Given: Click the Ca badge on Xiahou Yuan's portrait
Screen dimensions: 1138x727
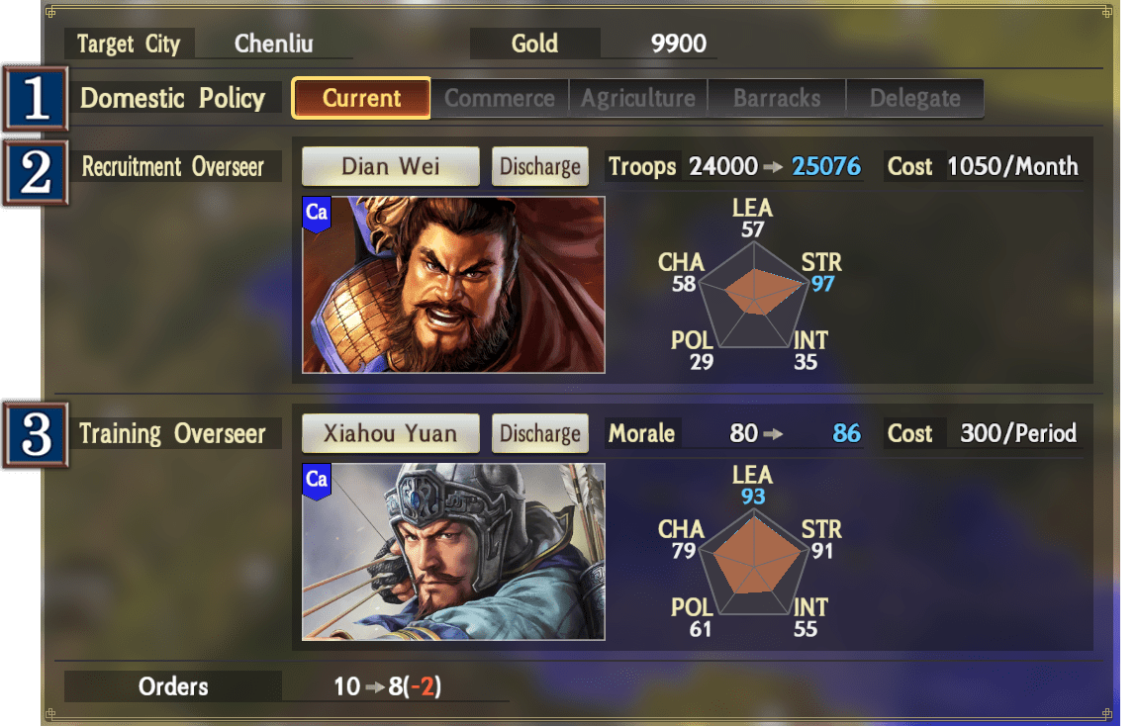Looking at the screenshot, I should coord(317,481).
